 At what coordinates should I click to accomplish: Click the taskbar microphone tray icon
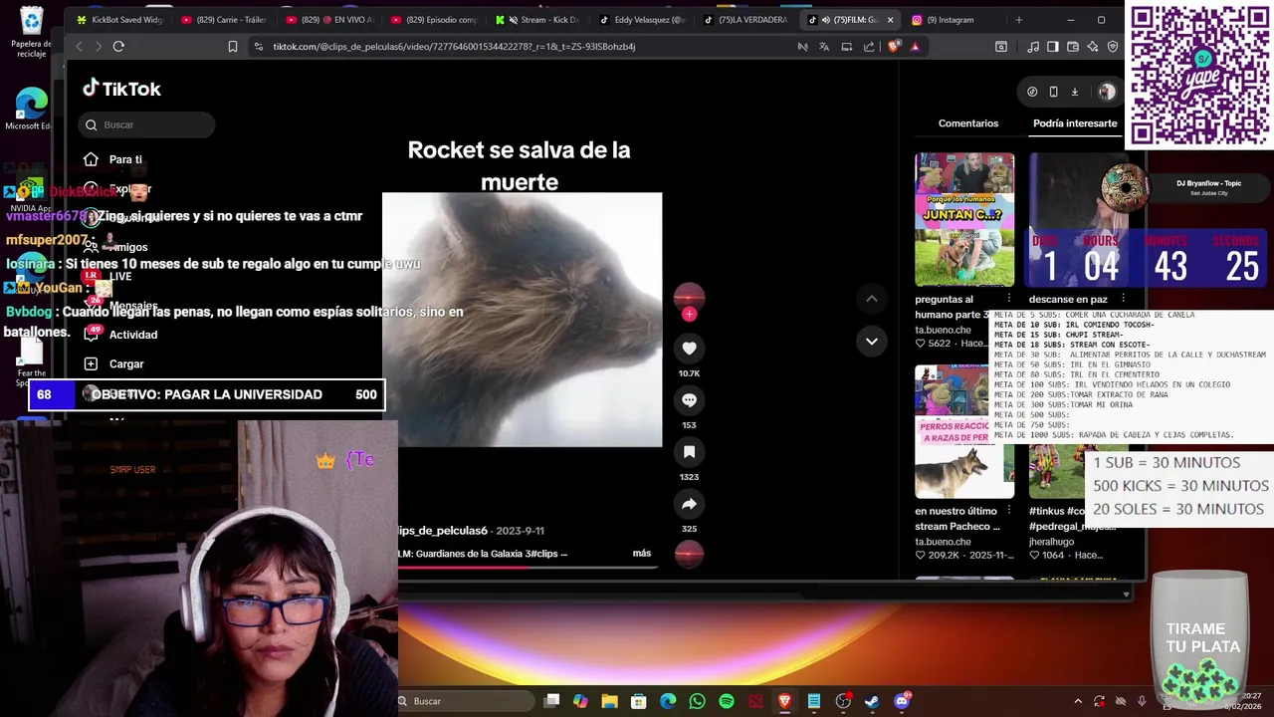point(1142,701)
